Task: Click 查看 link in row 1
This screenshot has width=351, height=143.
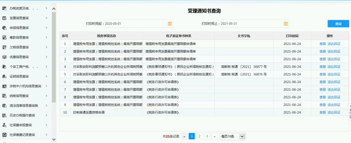Action: pos(322,44)
